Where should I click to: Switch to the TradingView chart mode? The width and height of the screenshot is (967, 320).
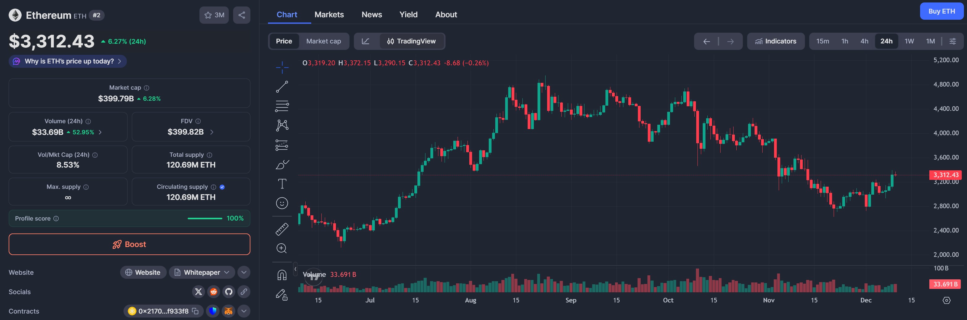point(412,41)
